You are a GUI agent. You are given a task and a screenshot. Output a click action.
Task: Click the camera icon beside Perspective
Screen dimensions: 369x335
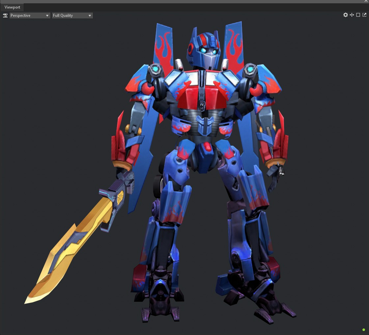point(5,15)
